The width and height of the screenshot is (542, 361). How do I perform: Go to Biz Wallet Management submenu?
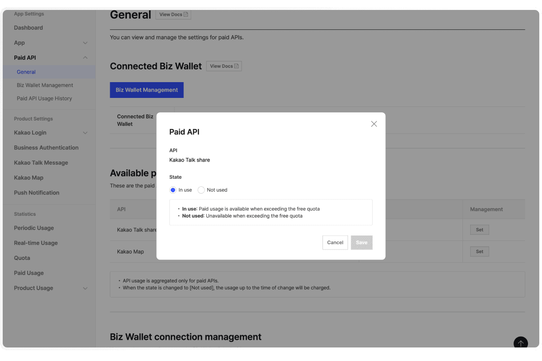tap(45, 85)
